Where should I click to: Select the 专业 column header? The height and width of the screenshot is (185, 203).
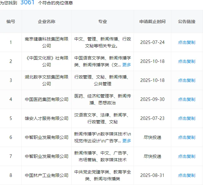click(x=102, y=21)
